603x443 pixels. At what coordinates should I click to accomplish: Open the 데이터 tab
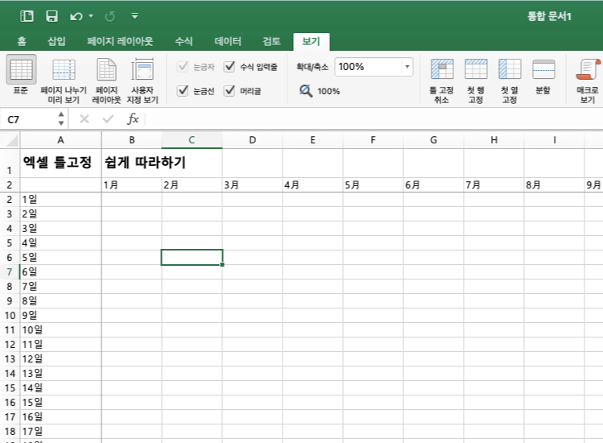click(228, 41)
